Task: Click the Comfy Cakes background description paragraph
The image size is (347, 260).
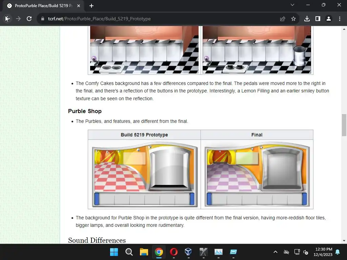Action: [202, 91]
